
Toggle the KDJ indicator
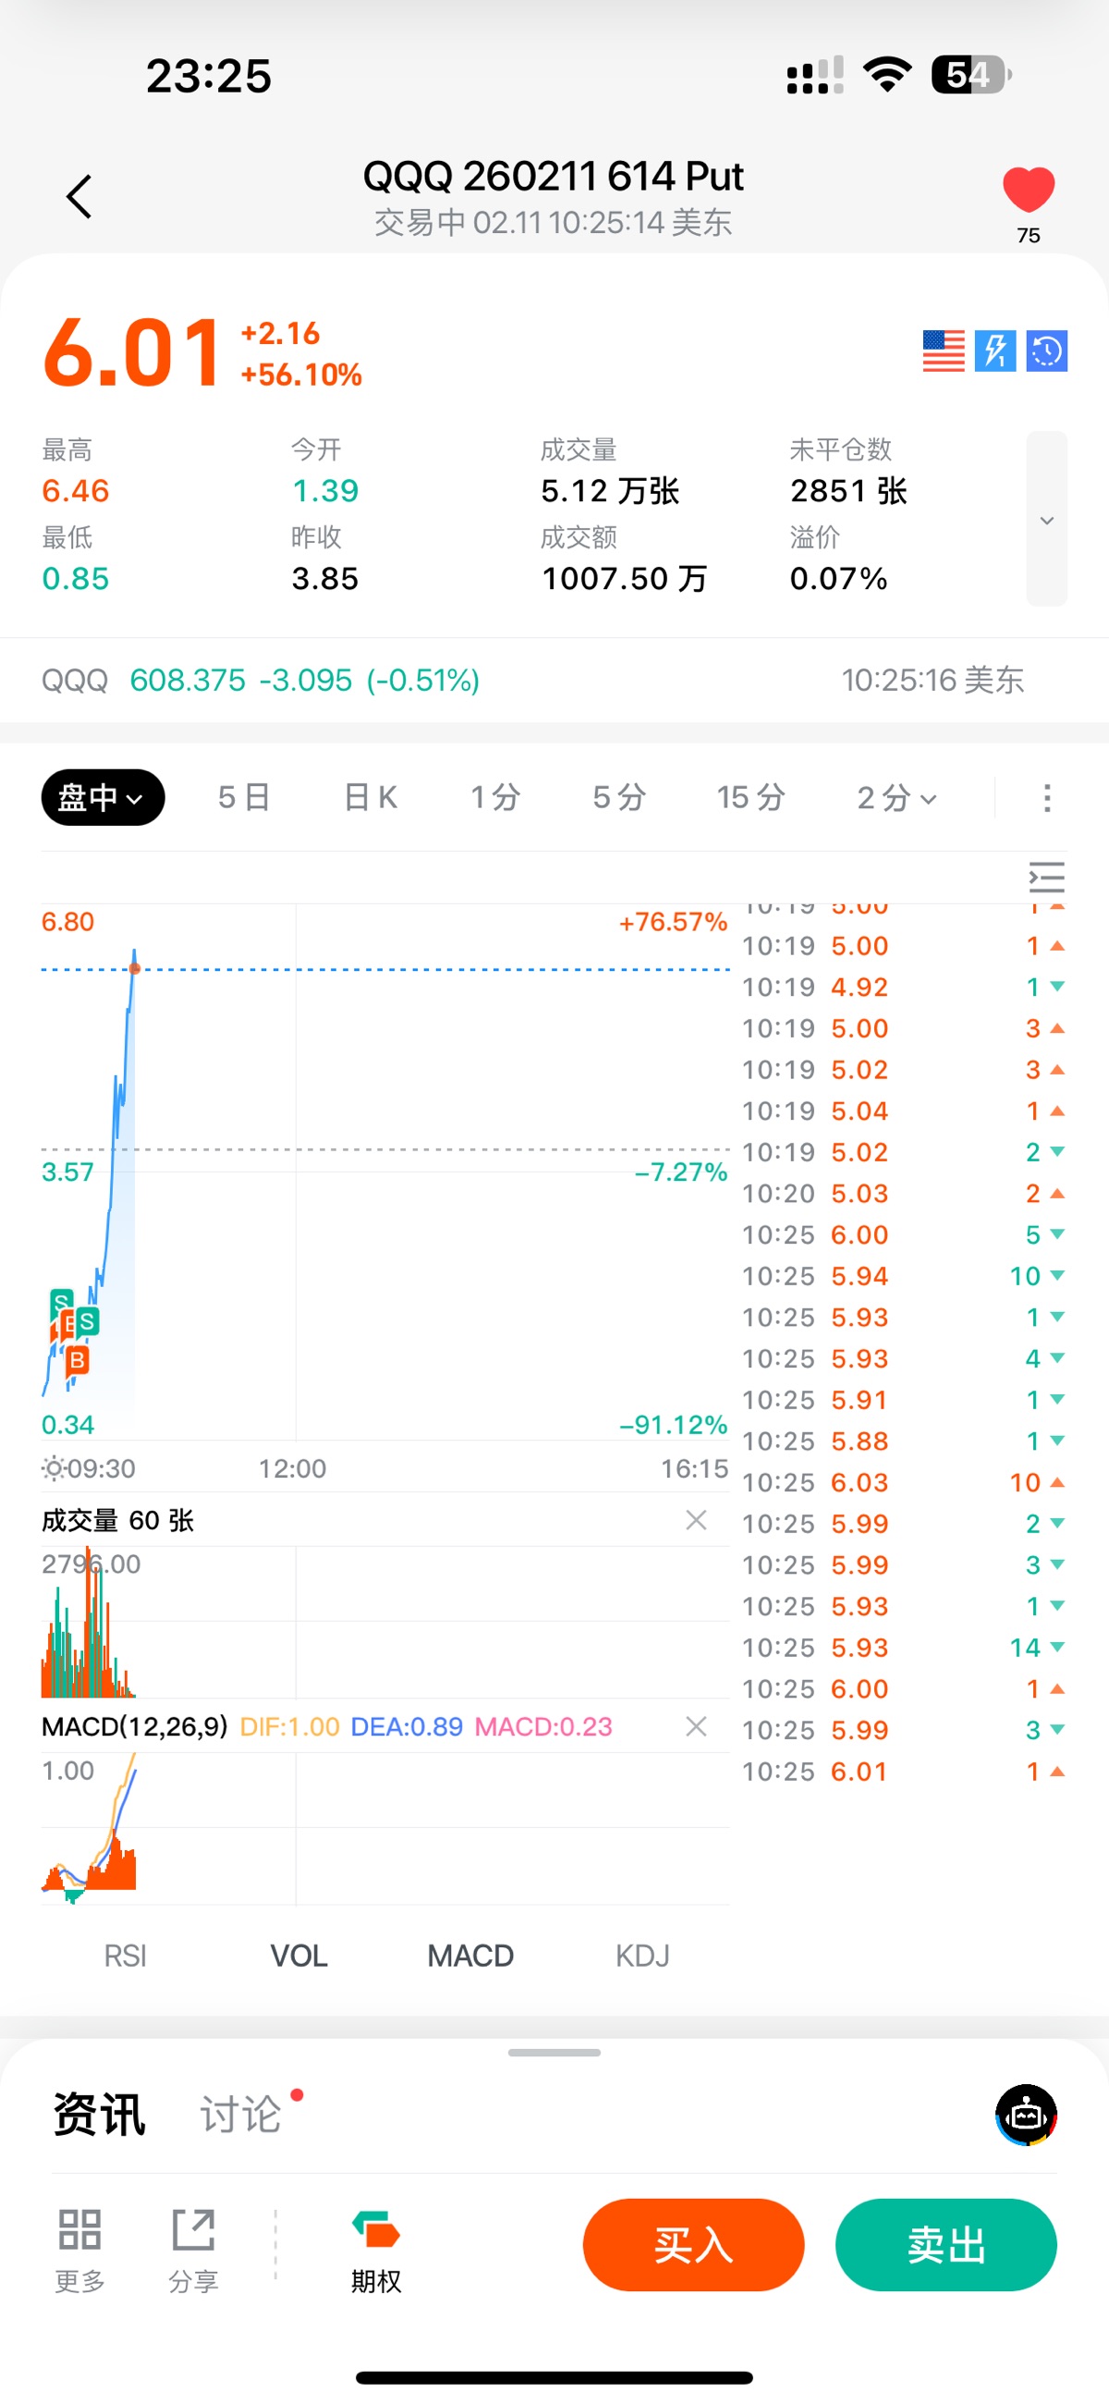pyautogui.click(x=642, y=1955)
